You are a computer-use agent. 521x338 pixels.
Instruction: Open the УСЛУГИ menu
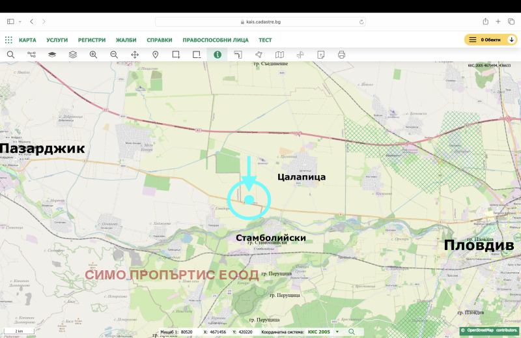[x=57, y=40]
